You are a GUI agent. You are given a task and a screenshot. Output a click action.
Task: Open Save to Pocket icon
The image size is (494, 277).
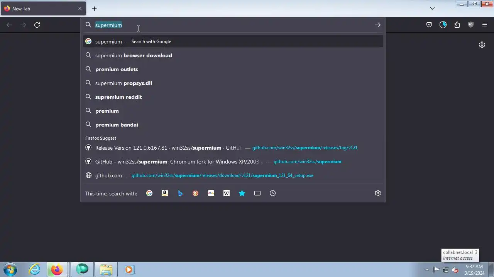point(429,25)
